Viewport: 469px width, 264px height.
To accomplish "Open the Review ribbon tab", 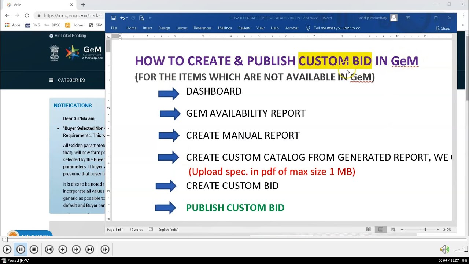I will click(x=244, y=28).
